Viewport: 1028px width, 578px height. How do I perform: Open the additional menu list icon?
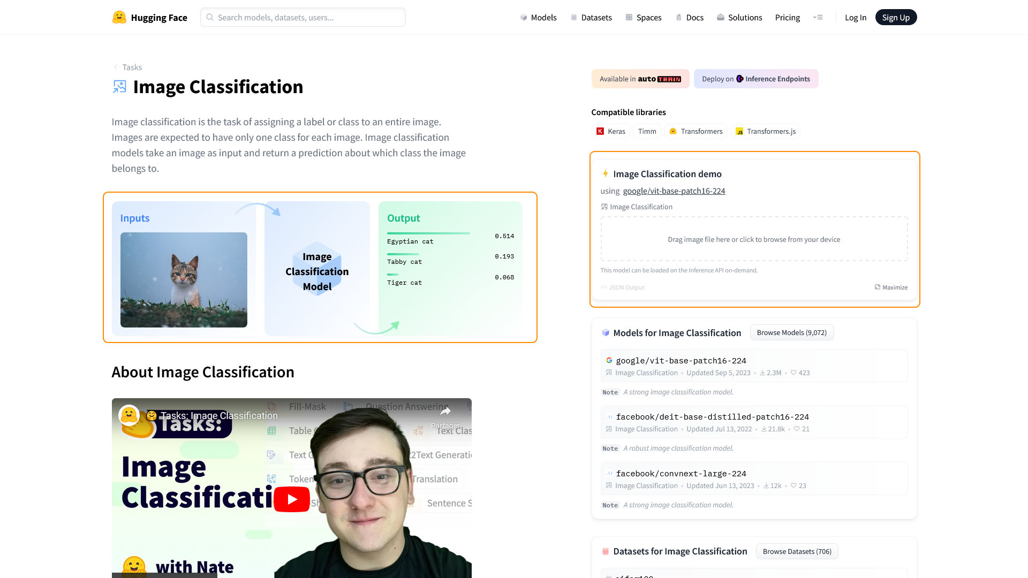click(818, 18)
